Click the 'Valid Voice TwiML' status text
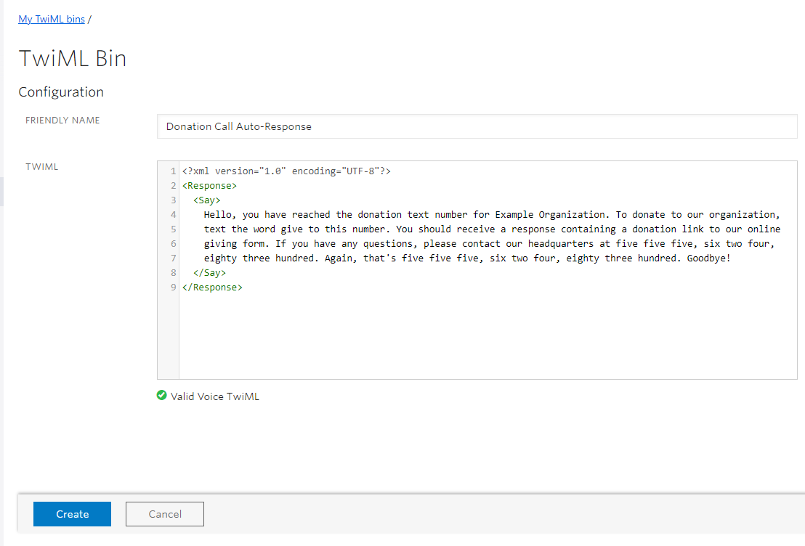This screenshot has width=805, height=546. coord(214,396)
